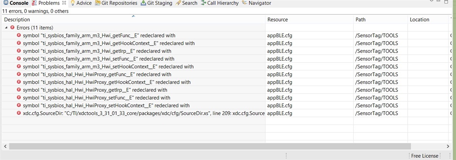Click the Path column header
The width and height of the screenshot is (456, 160).
tap(381, 19)
